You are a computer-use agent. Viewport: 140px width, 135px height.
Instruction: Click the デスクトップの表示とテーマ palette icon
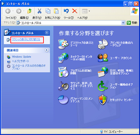(x=63, y=44)
